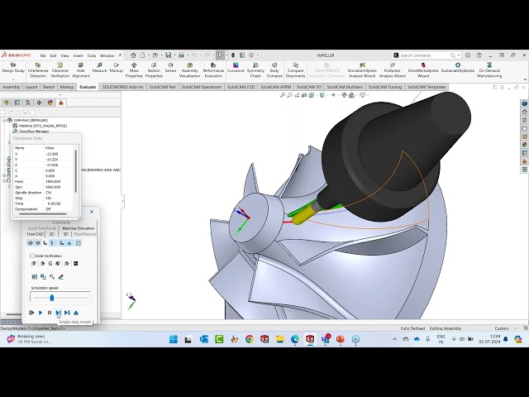Run Performance Evaluation

(213, 70)
